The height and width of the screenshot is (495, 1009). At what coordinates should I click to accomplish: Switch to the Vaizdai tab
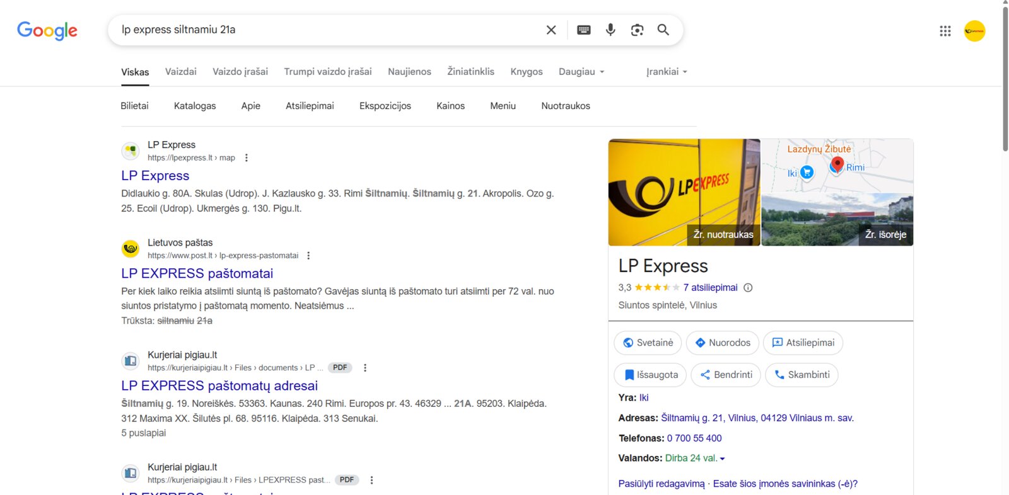tap(181, 72)
